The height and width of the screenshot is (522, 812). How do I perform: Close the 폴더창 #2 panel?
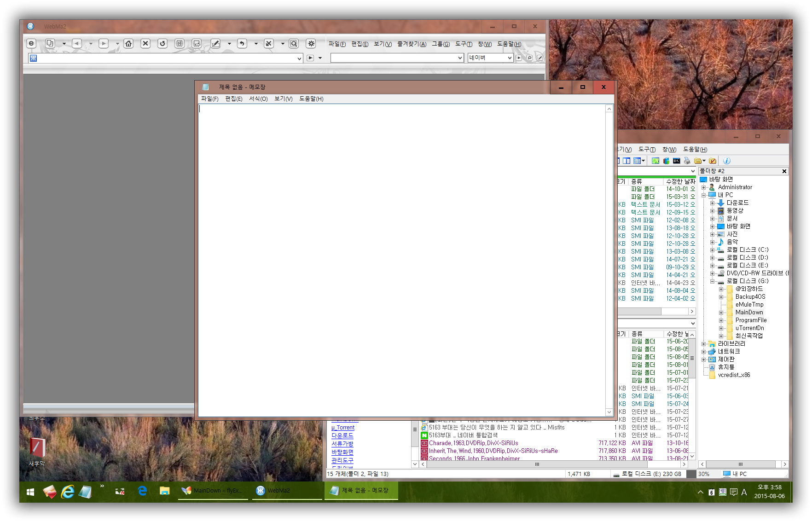(x=784, y=171)
